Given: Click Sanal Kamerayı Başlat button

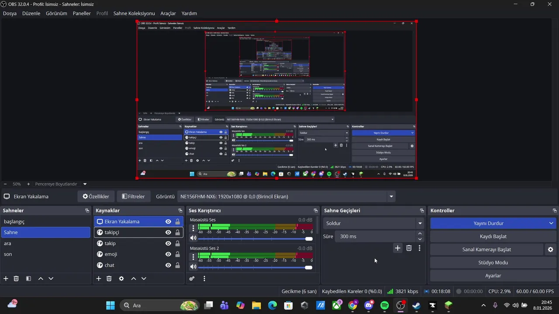Looking at the screenshot, I should [x=487, y=249].
